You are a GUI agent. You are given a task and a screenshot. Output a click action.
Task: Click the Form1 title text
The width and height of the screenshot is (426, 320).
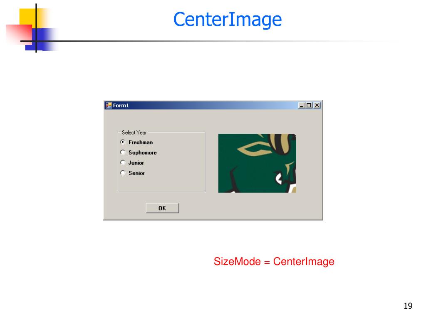pyautogui.click(x=121, y=105)
